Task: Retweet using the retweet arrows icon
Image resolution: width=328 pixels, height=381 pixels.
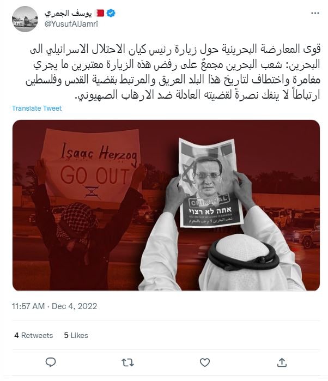Action: (x=127, y=362)
